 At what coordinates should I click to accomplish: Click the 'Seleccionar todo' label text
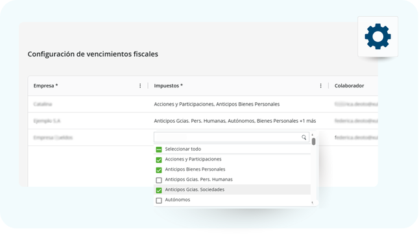(183, 149)
